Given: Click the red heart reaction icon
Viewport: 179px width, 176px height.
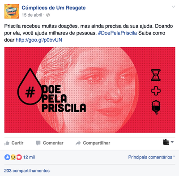Looking at the screenshot, I should click(19, 157).
